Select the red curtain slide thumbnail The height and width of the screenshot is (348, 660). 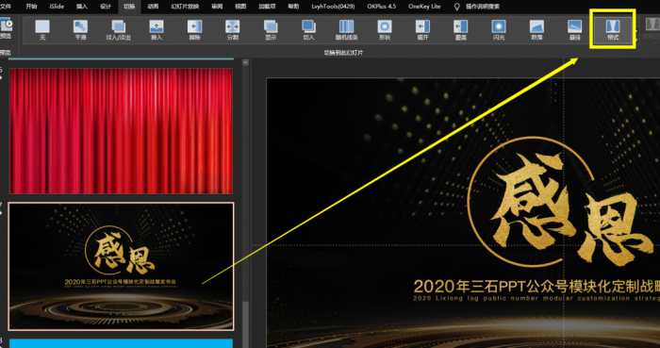[121, 131]
